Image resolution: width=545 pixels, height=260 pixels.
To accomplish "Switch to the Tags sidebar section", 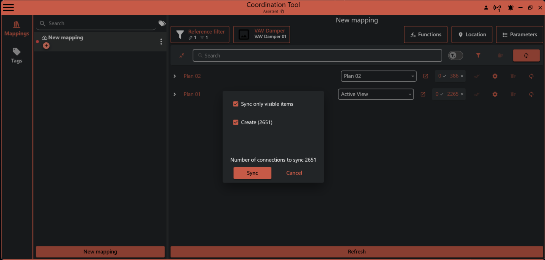I will pos(16,56).
